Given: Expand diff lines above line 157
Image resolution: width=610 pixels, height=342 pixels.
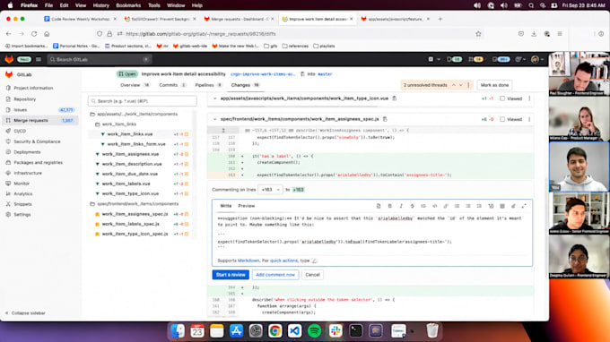Looking at the screenshot, I should [x=223, y=131].
